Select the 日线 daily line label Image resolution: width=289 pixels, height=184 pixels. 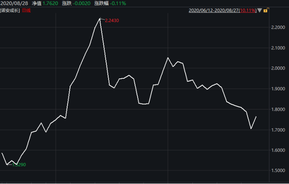click(x=27, y=9)
